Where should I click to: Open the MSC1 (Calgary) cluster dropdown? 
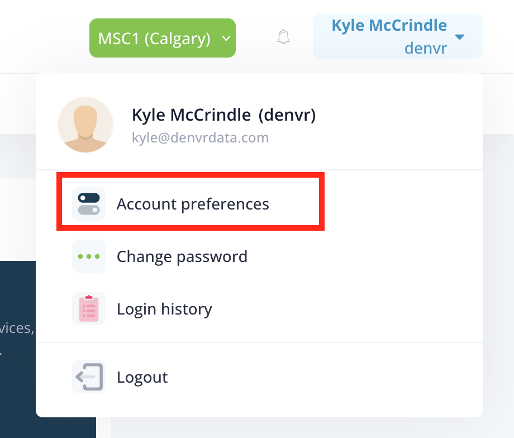click(163, 38)
